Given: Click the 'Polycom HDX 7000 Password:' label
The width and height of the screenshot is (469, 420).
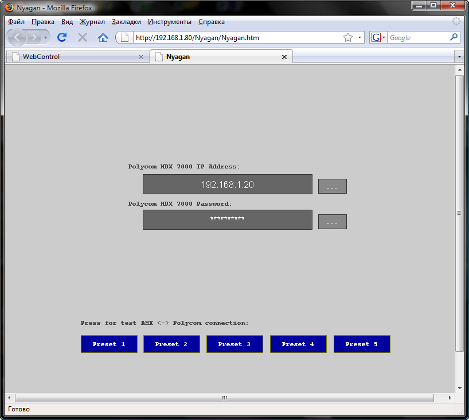Looking at the screenshot, I should click(180, 204).
